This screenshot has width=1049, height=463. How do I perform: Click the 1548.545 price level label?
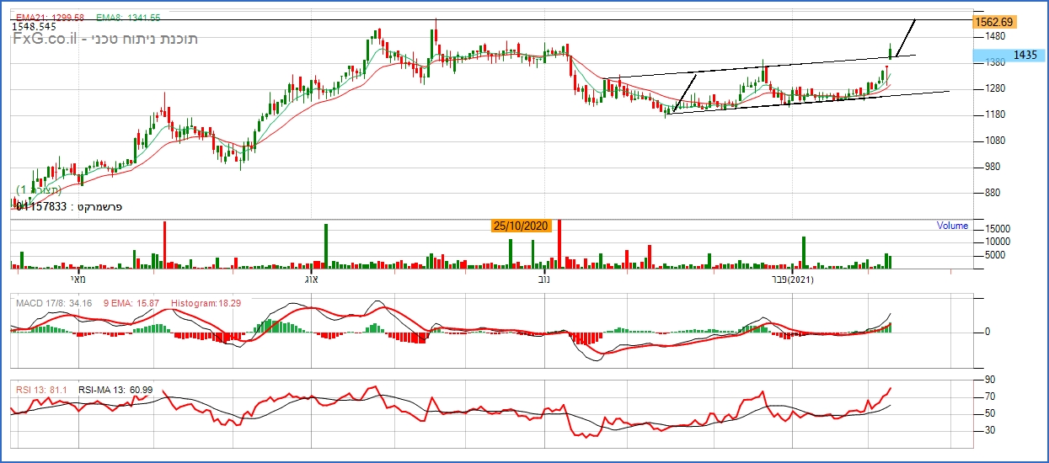coord(34,27)
